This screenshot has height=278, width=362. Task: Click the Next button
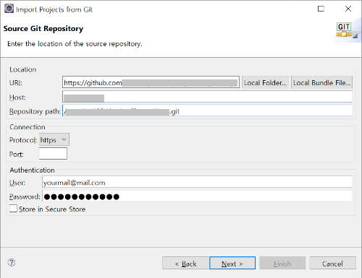pyautogui.click(x=232, y=263)
